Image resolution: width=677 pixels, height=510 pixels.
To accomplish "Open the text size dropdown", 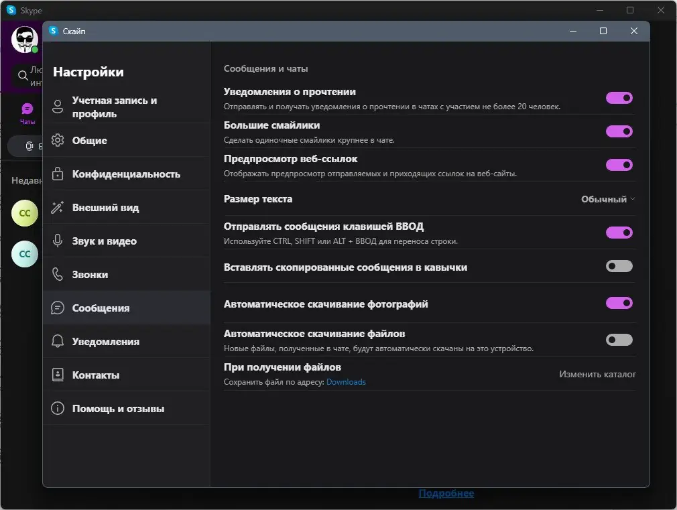I will click(x=607, y=199).
